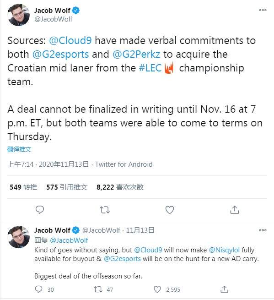The width and height of the screenshot is (274, 300).
Task: Retweet the main Cloud9 tweet
Action: (x=105, y=210)
